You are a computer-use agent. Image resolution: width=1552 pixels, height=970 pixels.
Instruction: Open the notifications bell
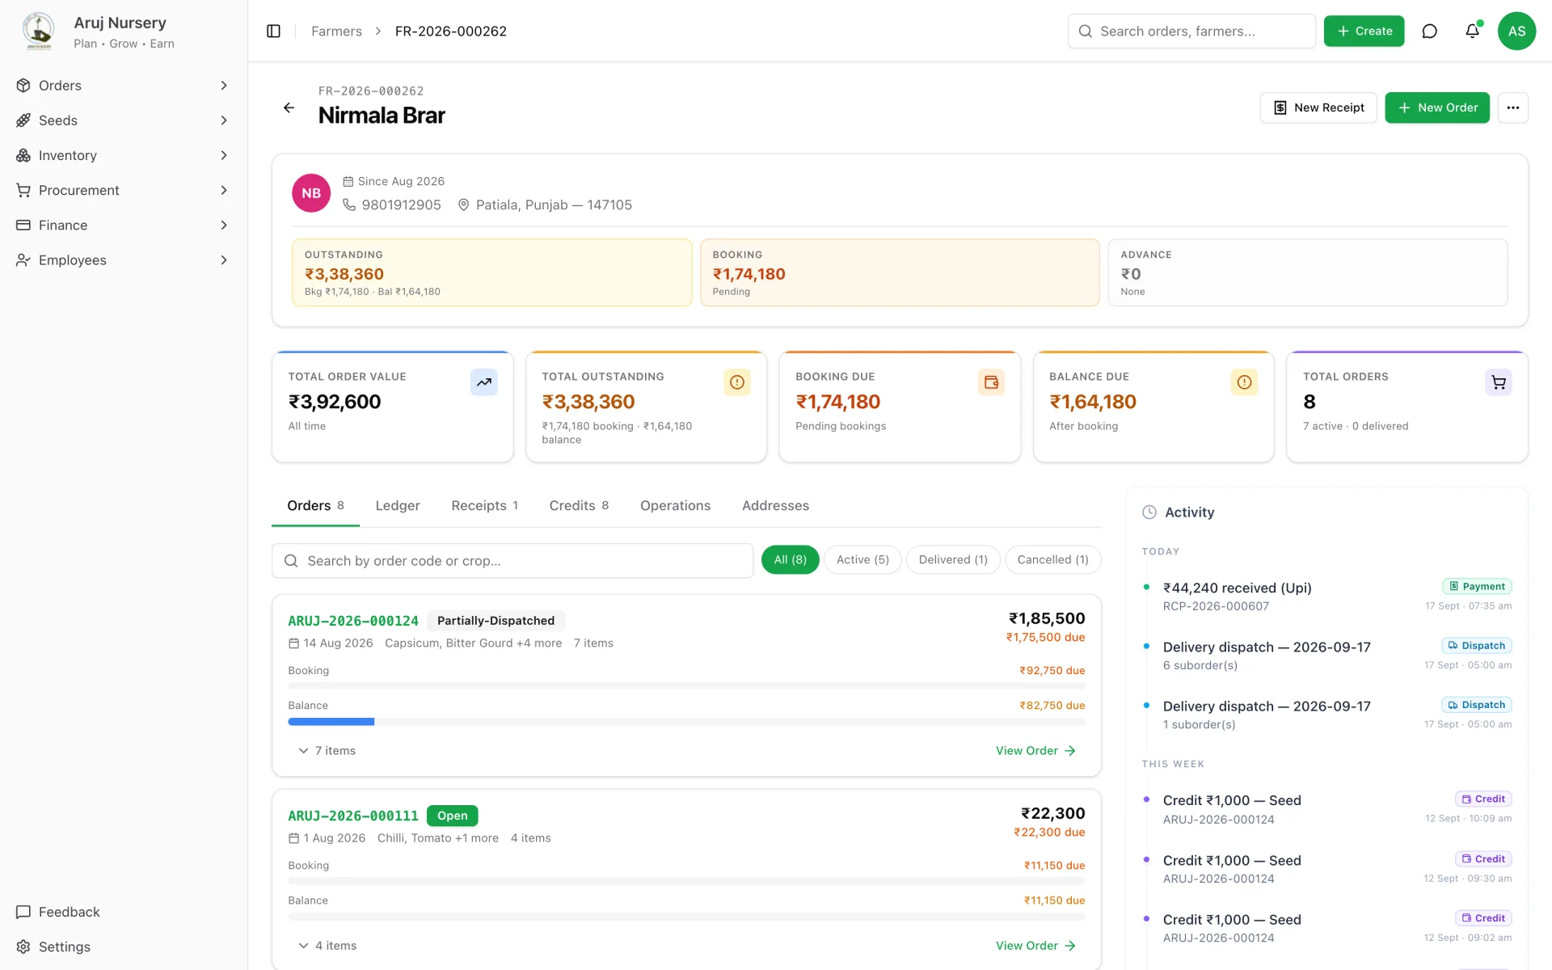1472,31
